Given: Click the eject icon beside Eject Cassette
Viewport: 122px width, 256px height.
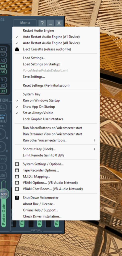Looking at the screenshot, I should pos(17,49).
